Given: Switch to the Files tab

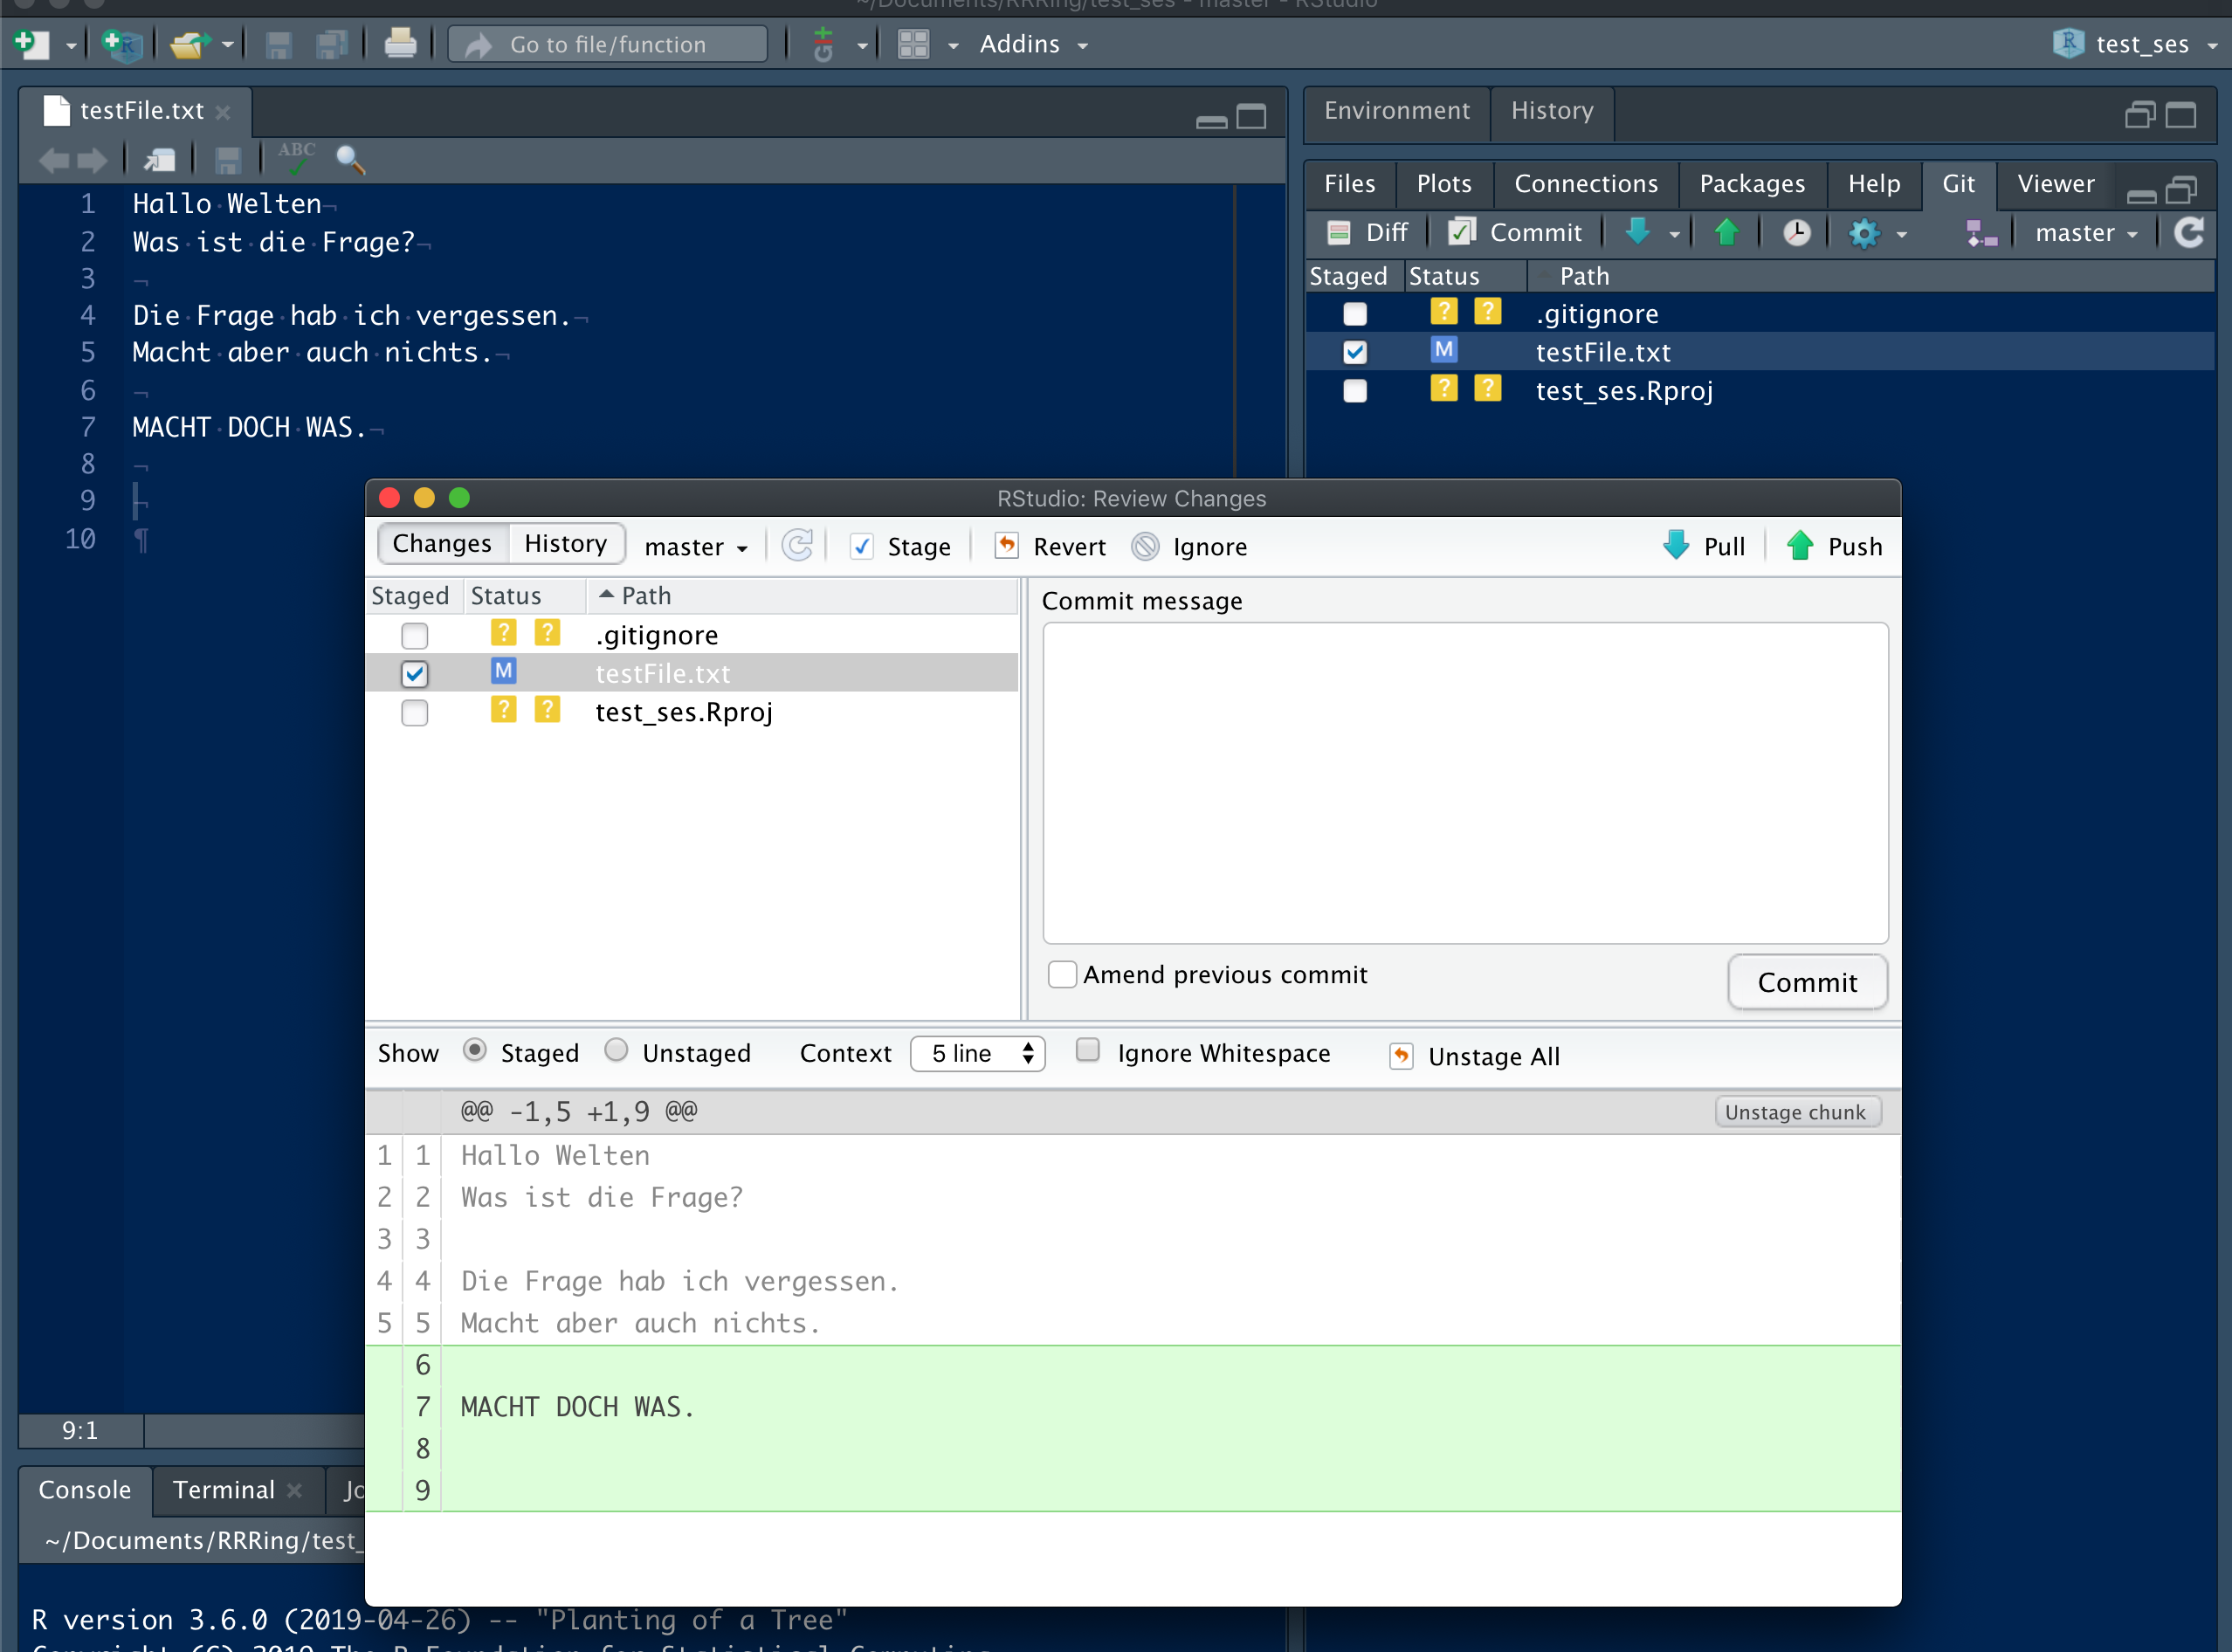Looking at the screenshot, I should coord(1350,184).
